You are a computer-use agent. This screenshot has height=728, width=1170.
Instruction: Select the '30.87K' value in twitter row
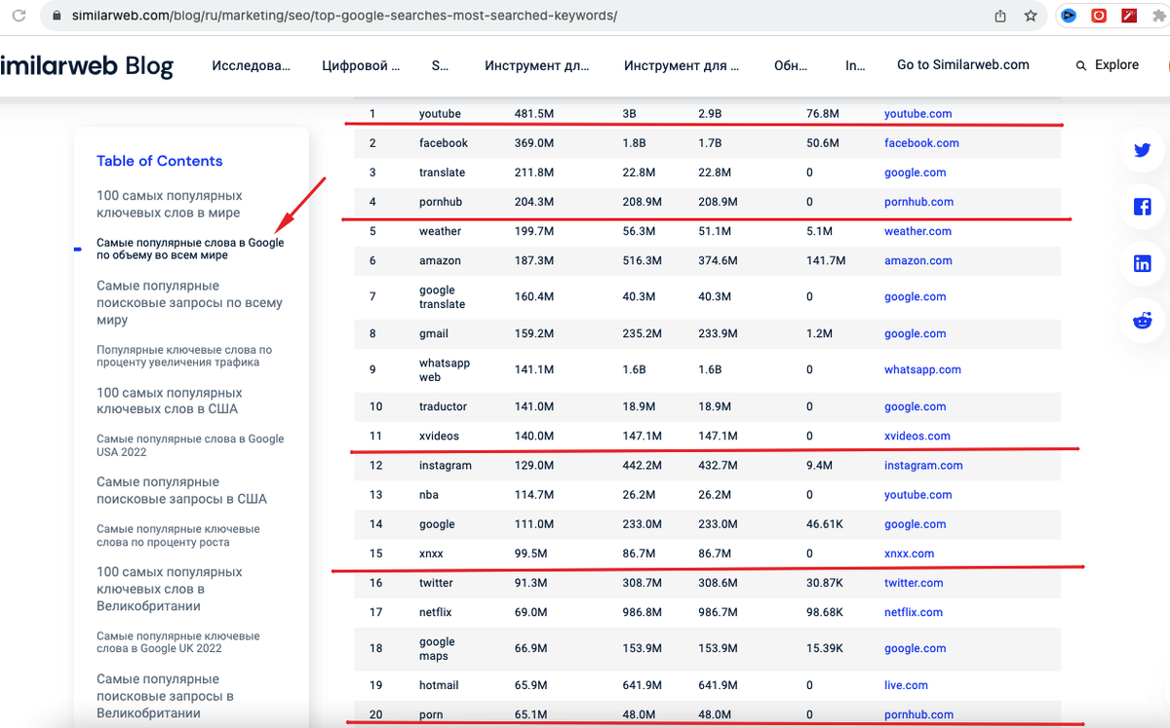827,583
